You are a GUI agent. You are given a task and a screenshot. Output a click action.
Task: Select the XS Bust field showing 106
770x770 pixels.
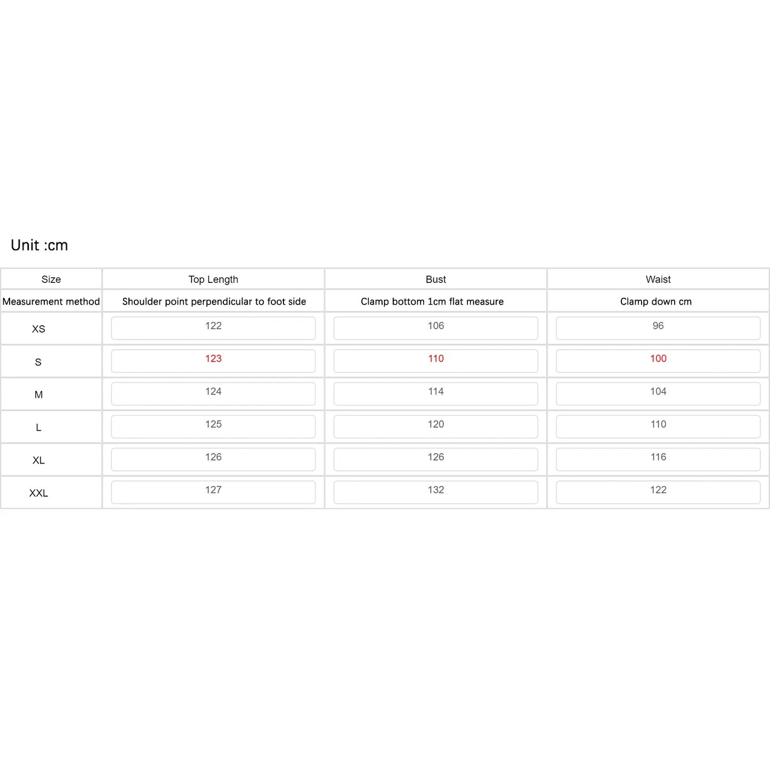(436, 328)
